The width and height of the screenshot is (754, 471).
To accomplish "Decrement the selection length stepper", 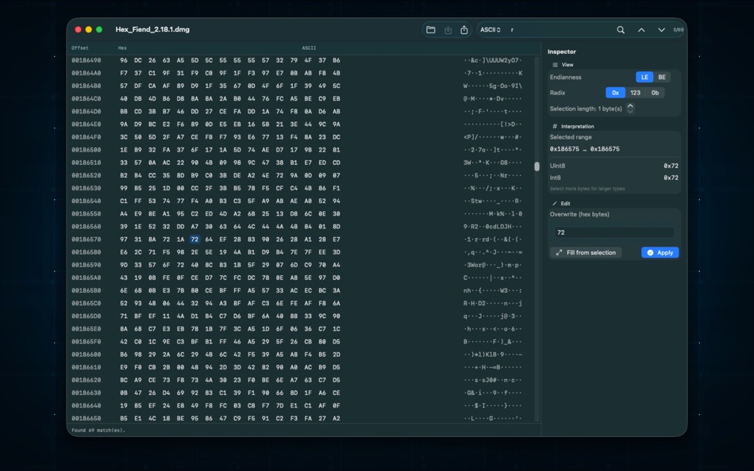I will click(x=631, y=112).
